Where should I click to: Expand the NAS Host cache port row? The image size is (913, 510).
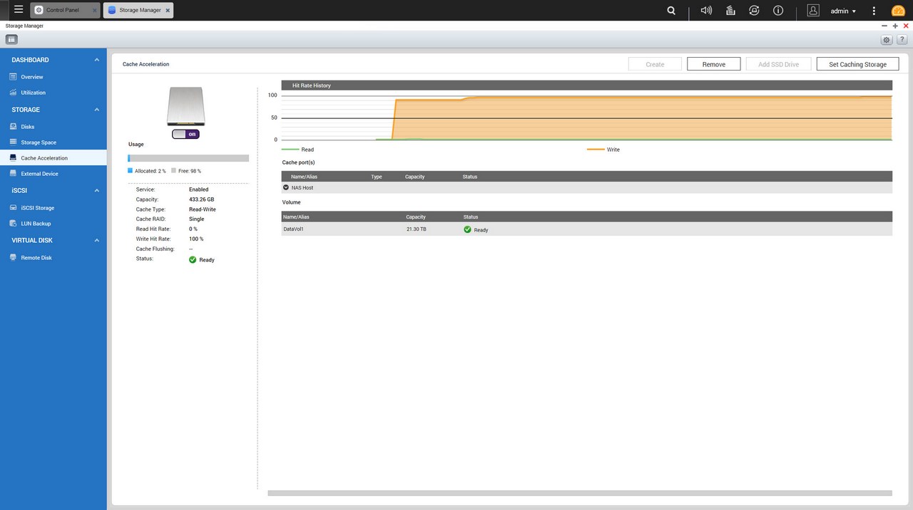pos(286,188)
